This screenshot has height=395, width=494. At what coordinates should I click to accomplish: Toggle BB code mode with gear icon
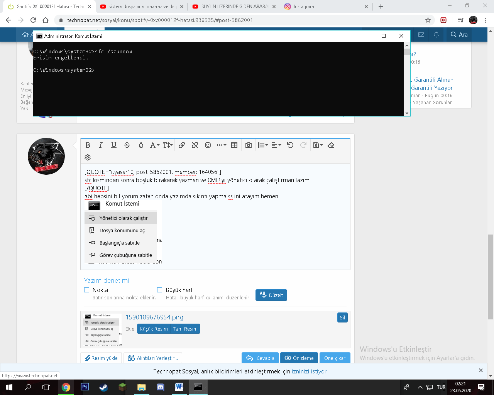(x=88, y=157)
